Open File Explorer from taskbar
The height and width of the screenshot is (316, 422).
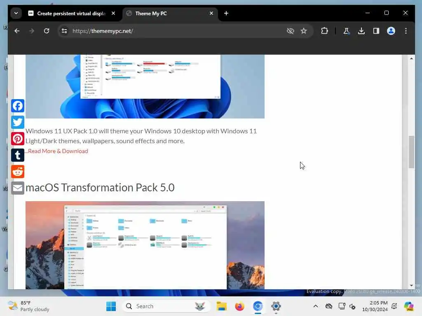(221, 306)
